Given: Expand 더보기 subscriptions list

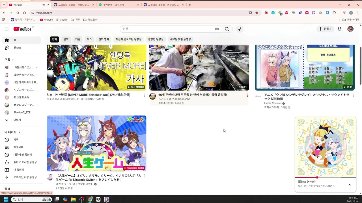Looking at the screenshot, I should pyautogui.click(x=21, y=120).
